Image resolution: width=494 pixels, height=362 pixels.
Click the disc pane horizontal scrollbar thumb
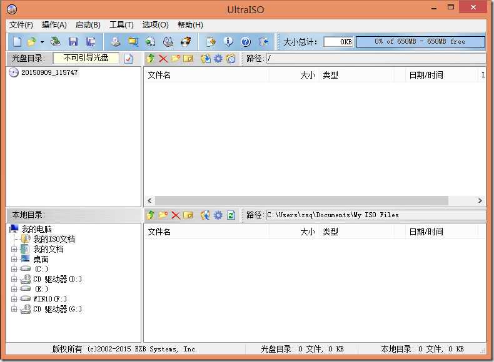(x=301, y=200)
